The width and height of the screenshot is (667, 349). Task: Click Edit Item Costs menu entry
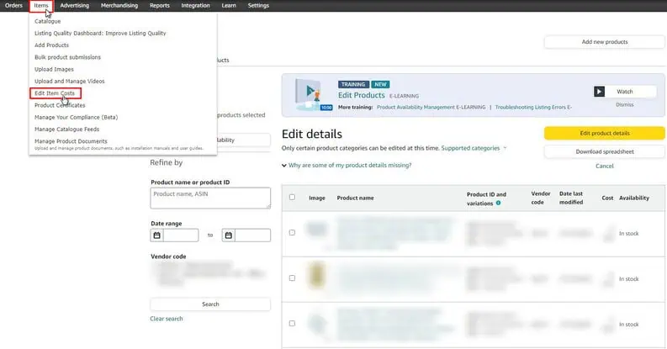pos(55,93)
